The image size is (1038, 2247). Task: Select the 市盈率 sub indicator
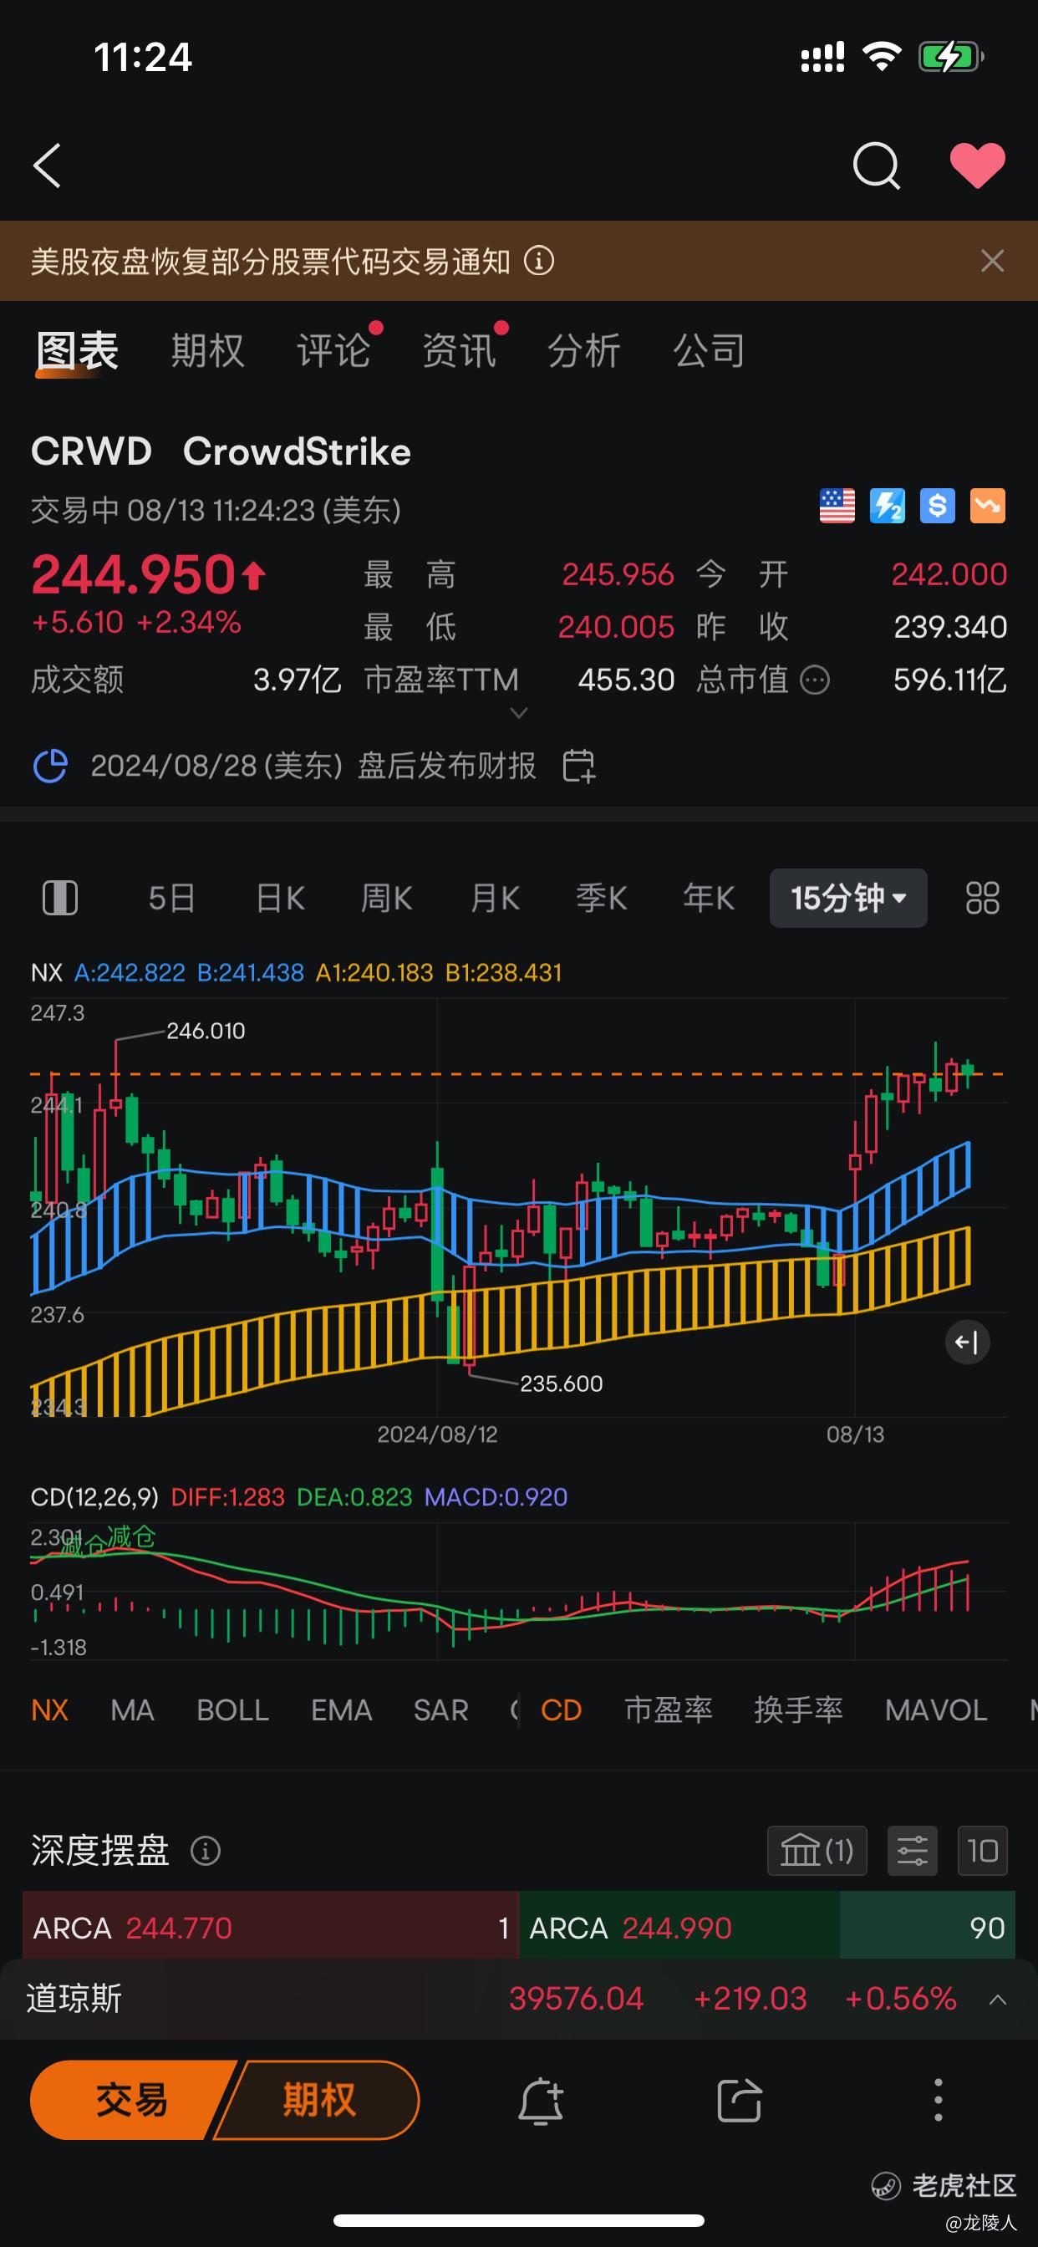click(x=668, y=1709)
